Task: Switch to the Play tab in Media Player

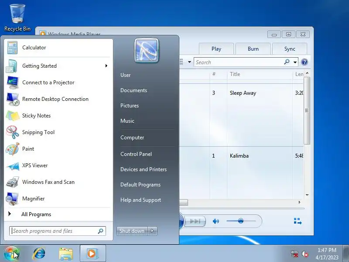Action: point(216,49)
